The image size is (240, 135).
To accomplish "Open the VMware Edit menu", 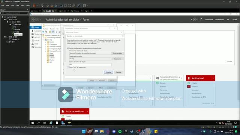I will click(x=7, y=6).
